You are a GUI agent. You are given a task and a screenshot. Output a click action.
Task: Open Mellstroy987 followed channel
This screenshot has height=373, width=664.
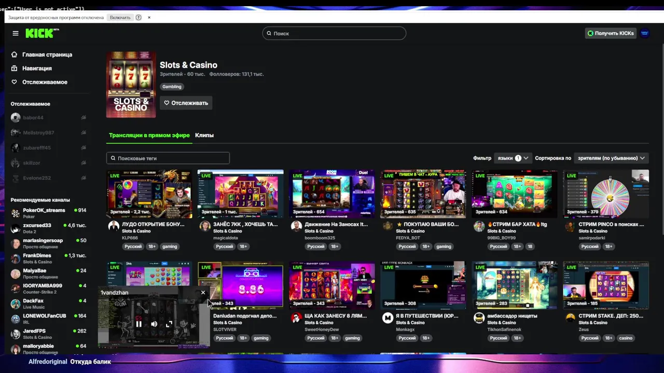(49, 133)
